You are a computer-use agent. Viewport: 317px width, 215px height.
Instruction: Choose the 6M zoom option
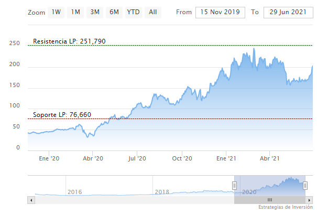[x=114, y=12]
